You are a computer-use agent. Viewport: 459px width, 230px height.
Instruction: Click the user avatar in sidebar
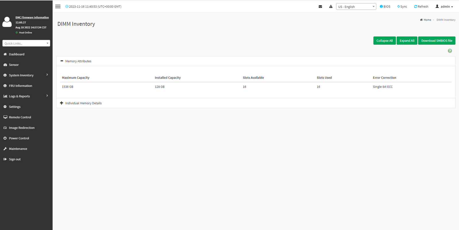[7, 22]
